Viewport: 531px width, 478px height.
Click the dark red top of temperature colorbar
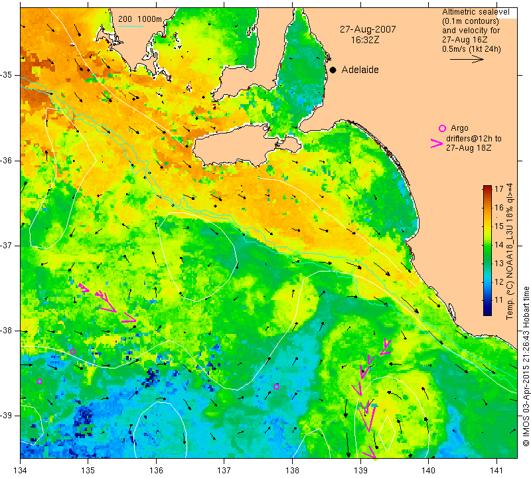coord(487,188)
